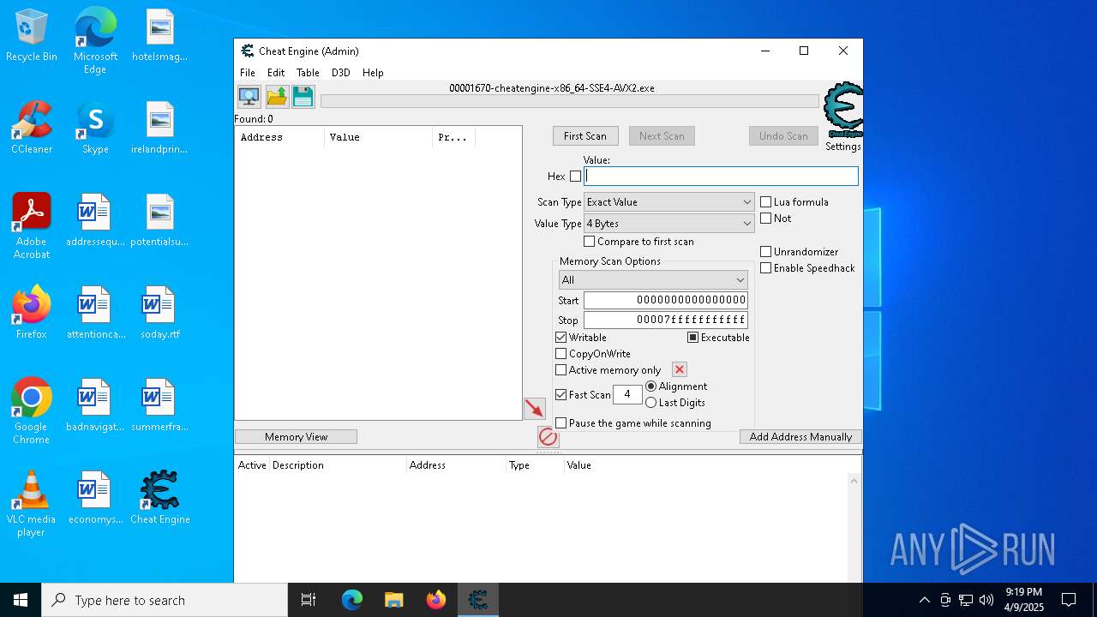Open the Help menu

[x=373, y=73]
